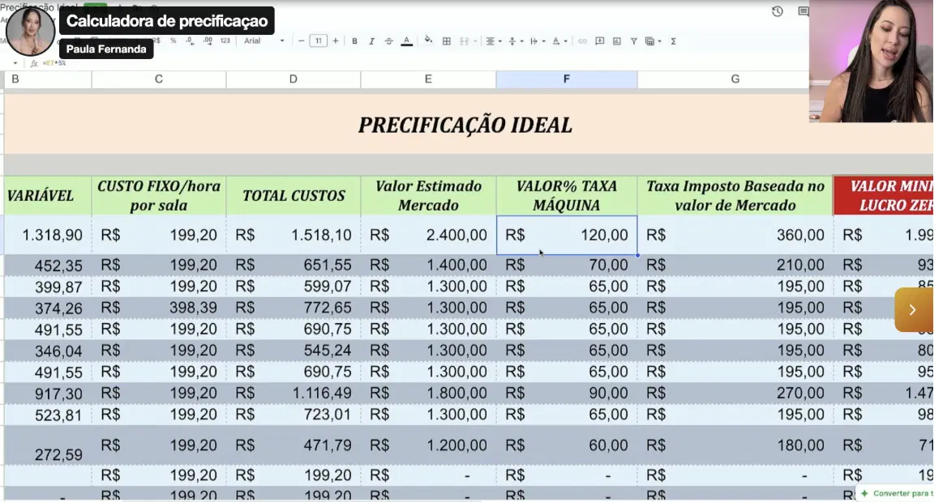The image size is (934, 502).
Task: Select the TOTAL CUSTOS header cell
Action: (293, 196)
